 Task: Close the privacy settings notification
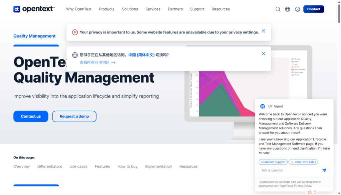coord(263,31)
